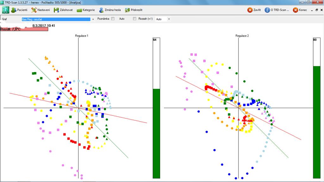Click Zálohovat to back up data
This screenshot has height=182, width=324.
click(63, 10)
